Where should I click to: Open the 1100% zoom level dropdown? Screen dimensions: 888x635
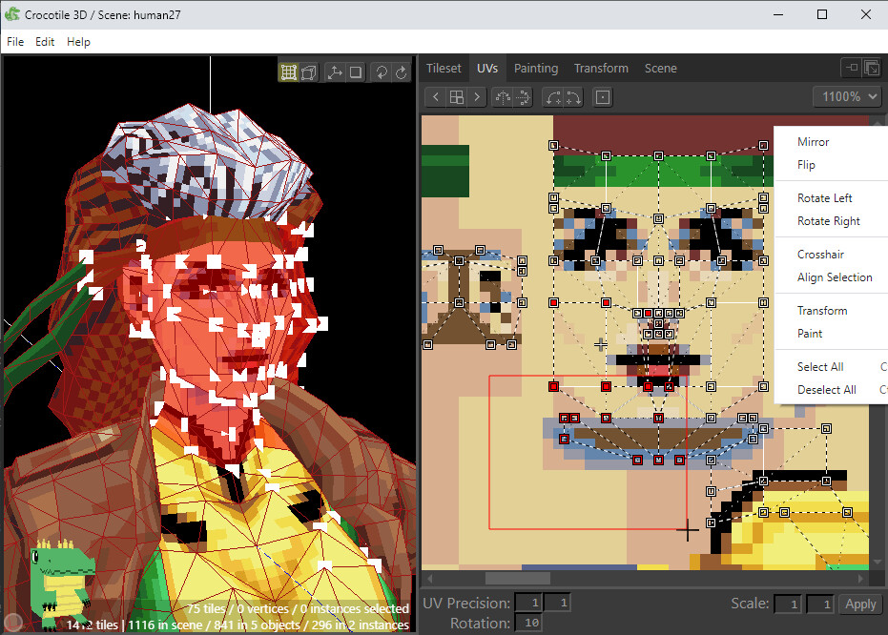(x=847, y=96)
